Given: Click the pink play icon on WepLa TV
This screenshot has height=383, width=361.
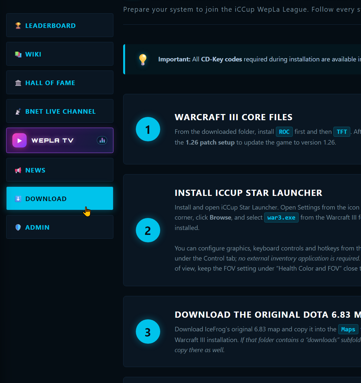Looking at the screenshot, I should point(19,140).
